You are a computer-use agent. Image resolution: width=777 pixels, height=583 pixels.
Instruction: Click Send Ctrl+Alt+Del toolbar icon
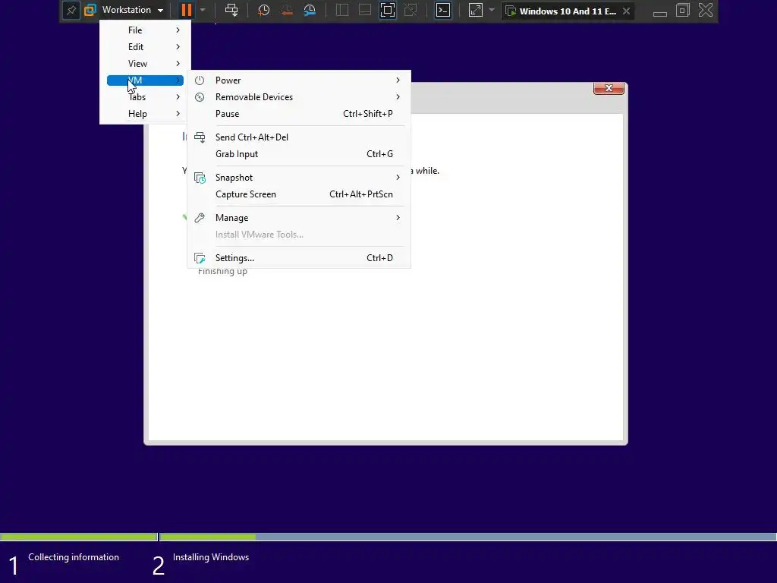[x=231, y=10]
